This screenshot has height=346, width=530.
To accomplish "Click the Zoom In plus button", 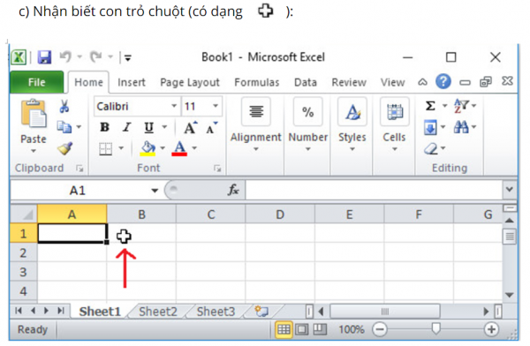I will click(491, 329).
